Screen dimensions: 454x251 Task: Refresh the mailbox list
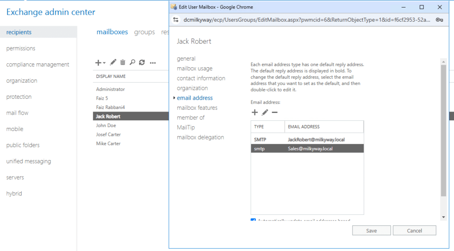pyautogui.click(x=142, y=62)
